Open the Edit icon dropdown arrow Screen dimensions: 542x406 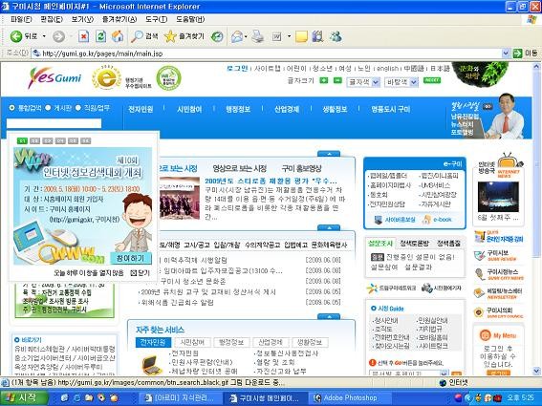(289, 36)
